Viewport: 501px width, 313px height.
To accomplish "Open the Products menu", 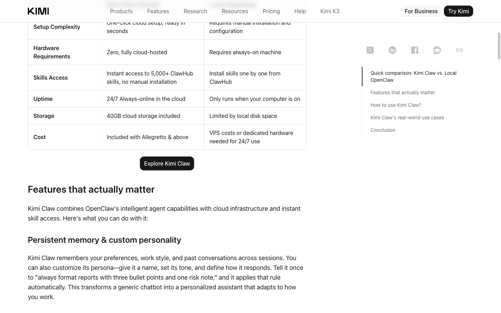I will coord(121,11).
